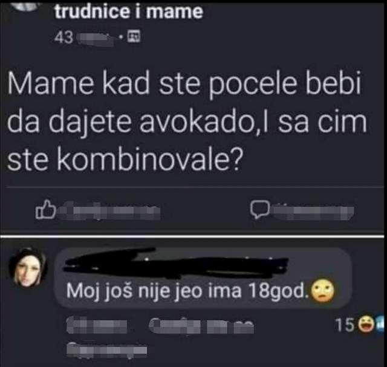Click the post text about avokado
Screen dimensions: 387x367
(187, 121)
